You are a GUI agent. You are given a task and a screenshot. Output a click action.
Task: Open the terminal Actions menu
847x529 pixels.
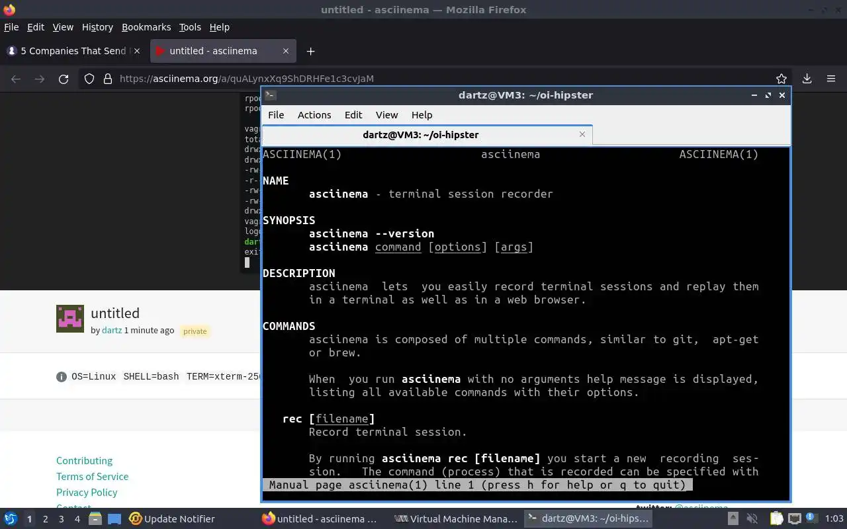314,114
